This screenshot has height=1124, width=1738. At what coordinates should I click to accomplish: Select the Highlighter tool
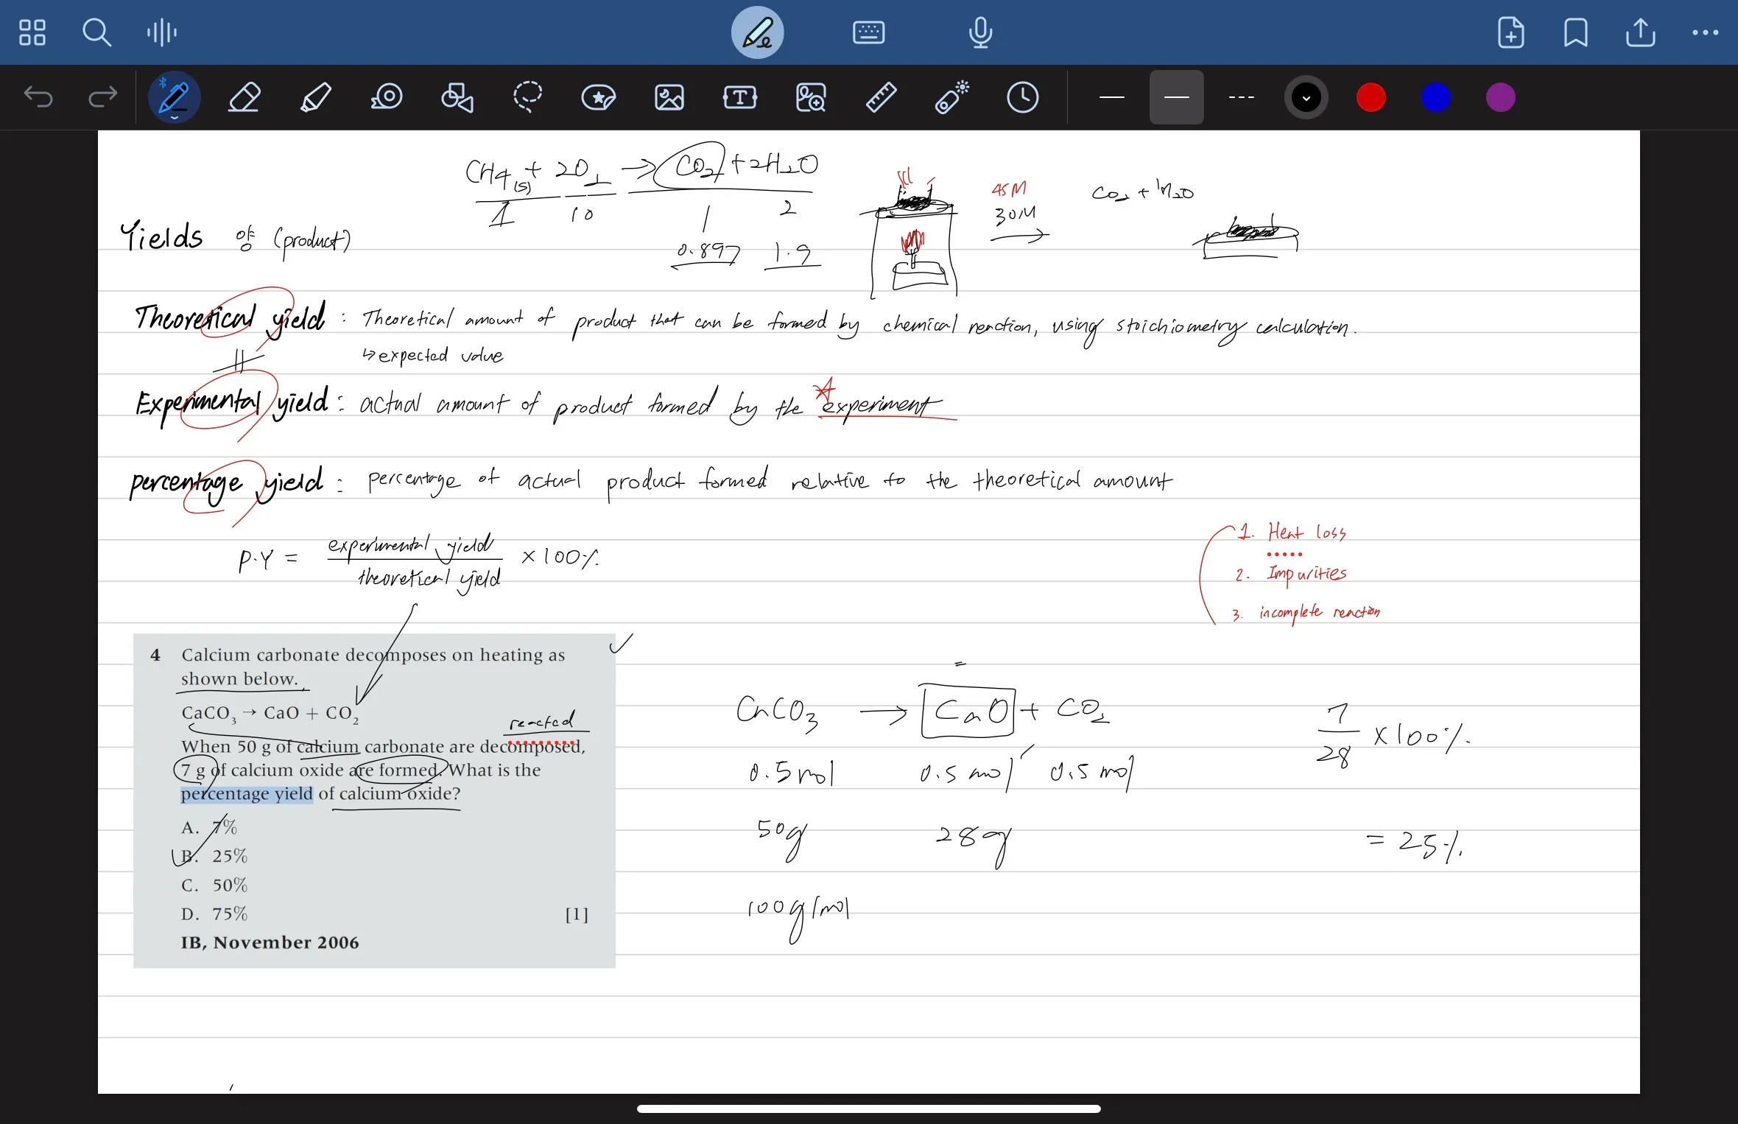pos(316,97)
